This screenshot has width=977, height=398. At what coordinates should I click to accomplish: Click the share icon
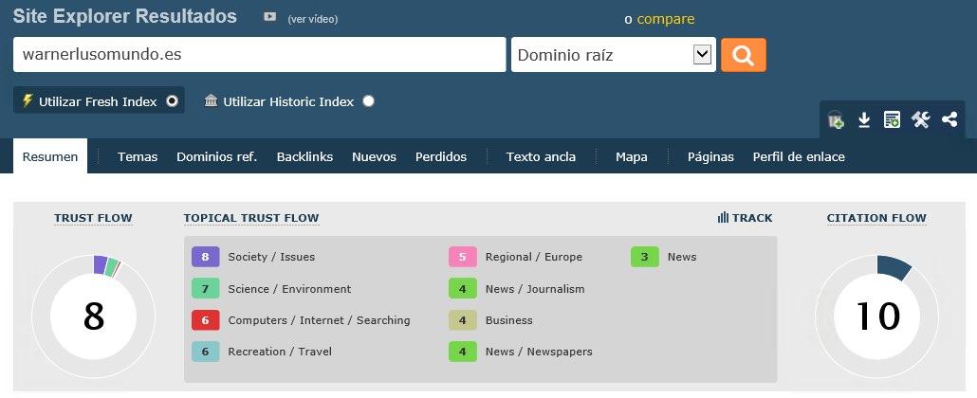949,119
